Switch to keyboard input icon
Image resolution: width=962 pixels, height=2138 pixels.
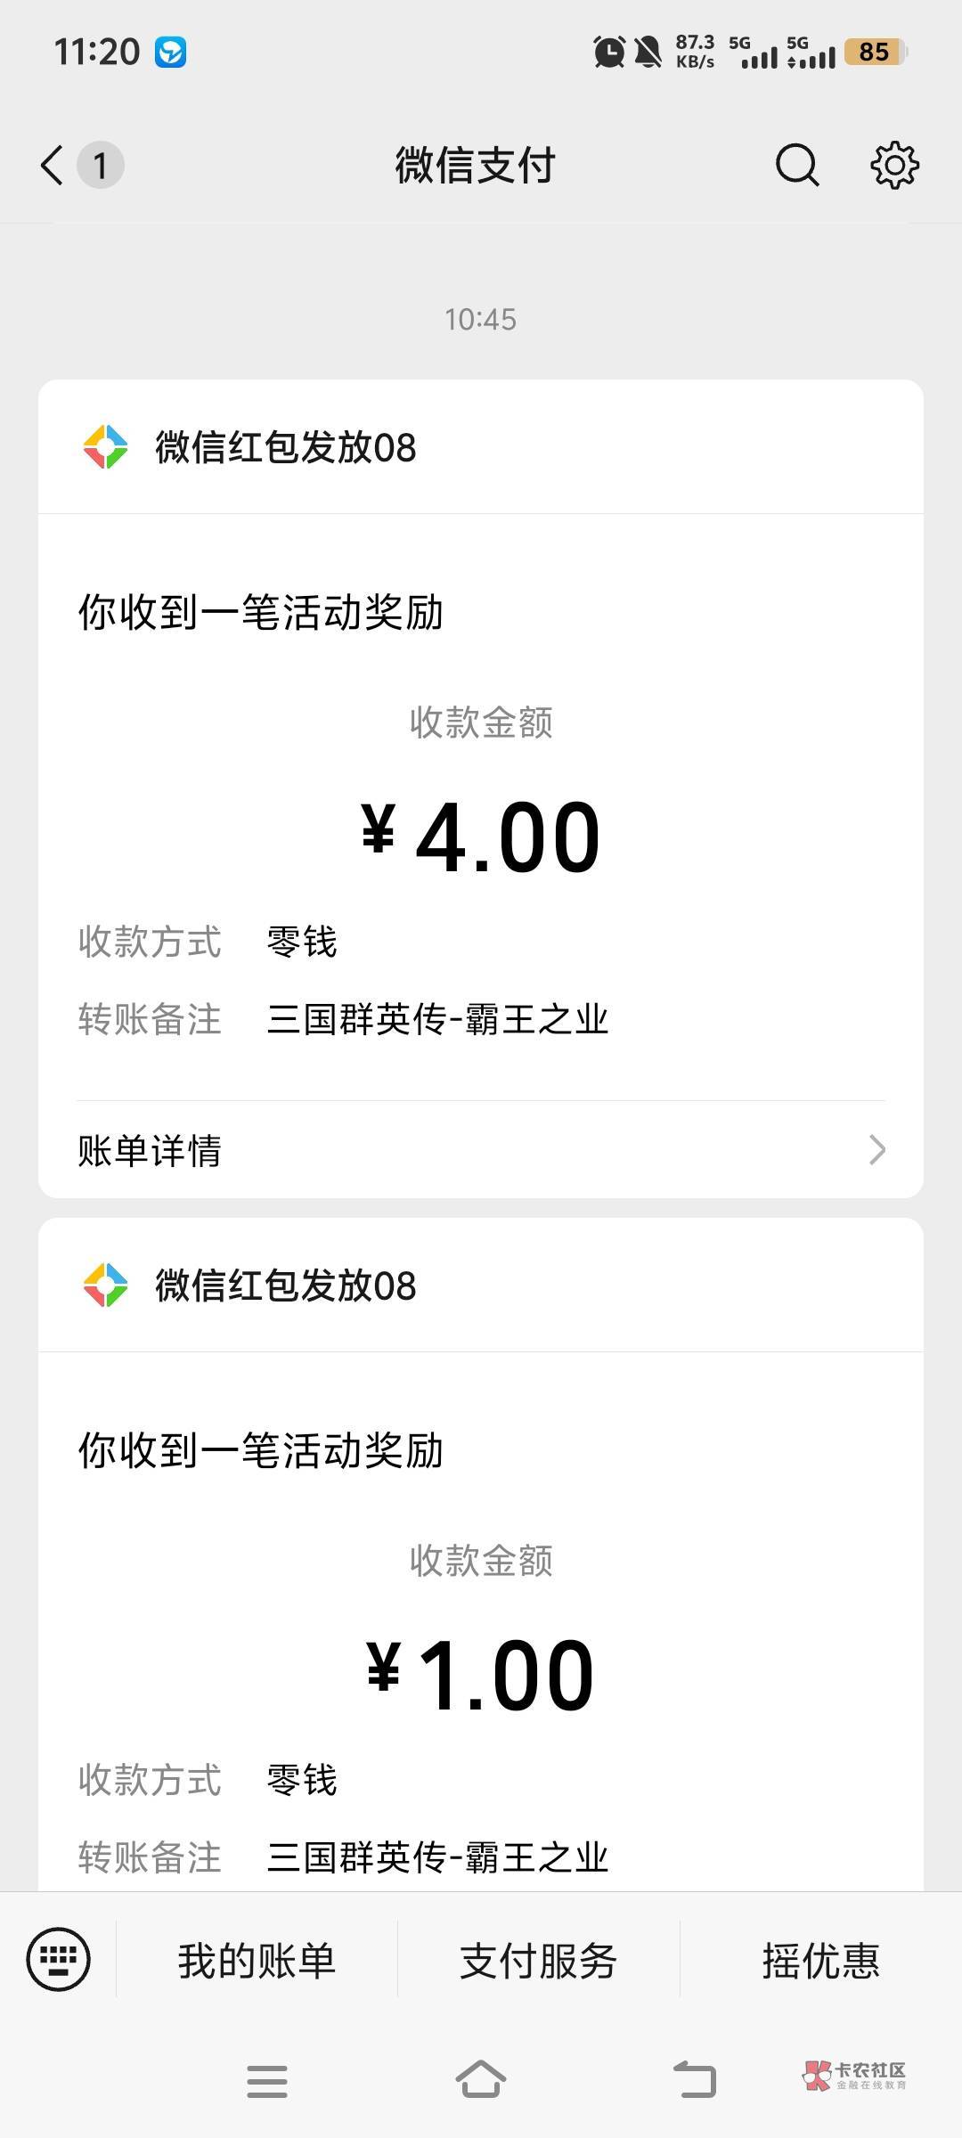point(59,1959)
